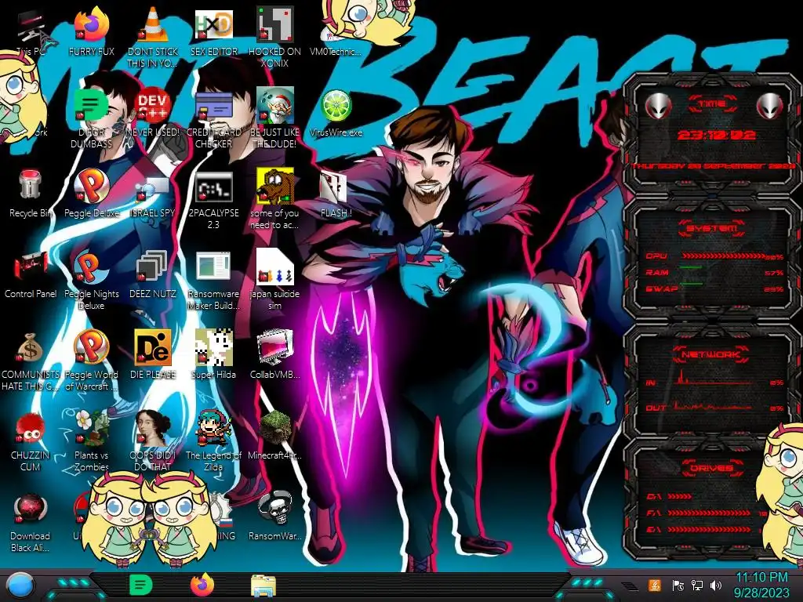Viewport: 803px width, 602px height.
Task: Click the left alien head logo in TIME gadget
Action: pyautogui.click(x=658, y=106)
